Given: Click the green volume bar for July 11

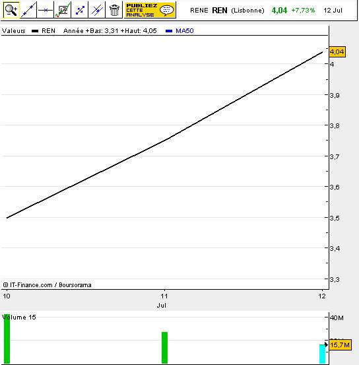Looking at the screenshot, I should [164, 348].
